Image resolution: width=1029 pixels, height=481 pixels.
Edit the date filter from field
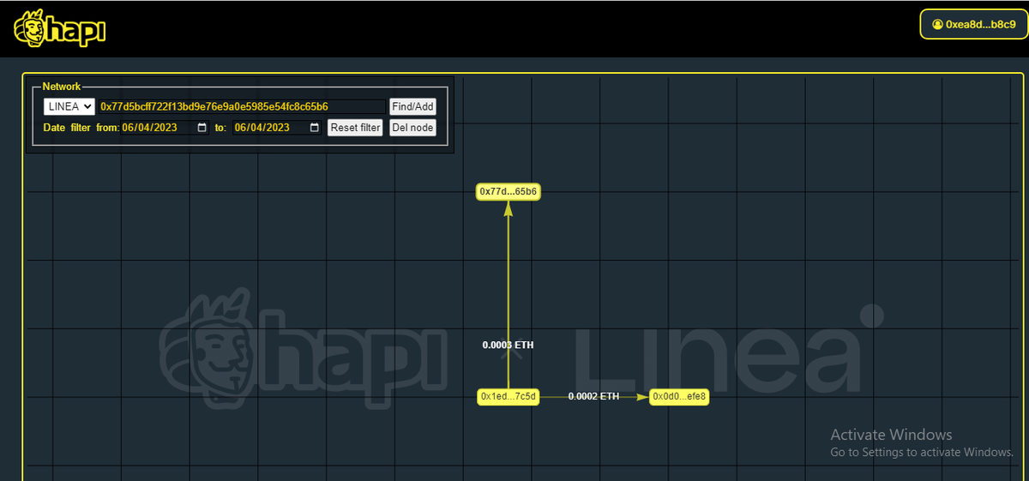165,128
